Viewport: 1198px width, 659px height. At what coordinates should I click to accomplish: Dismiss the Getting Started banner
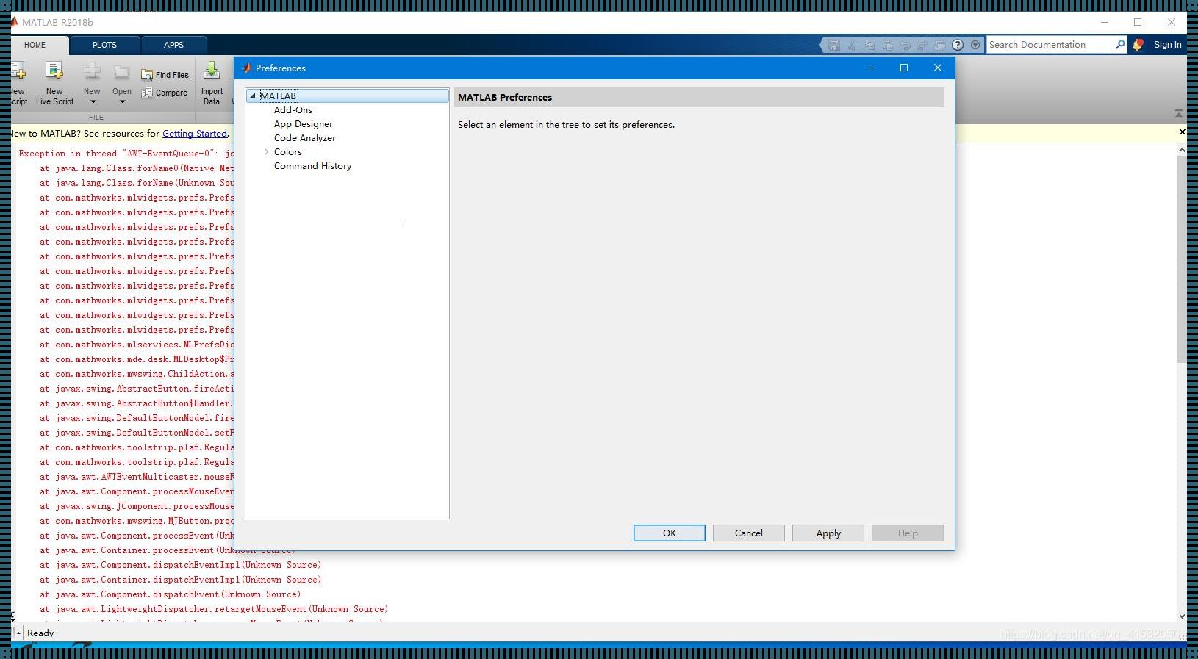click(x=1182, y=132)
